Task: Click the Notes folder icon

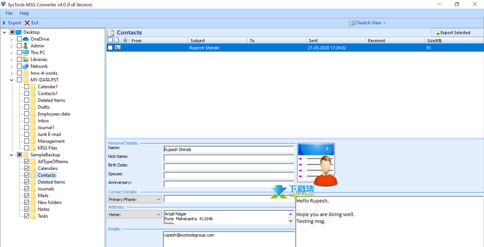Action: coord(33,209)
